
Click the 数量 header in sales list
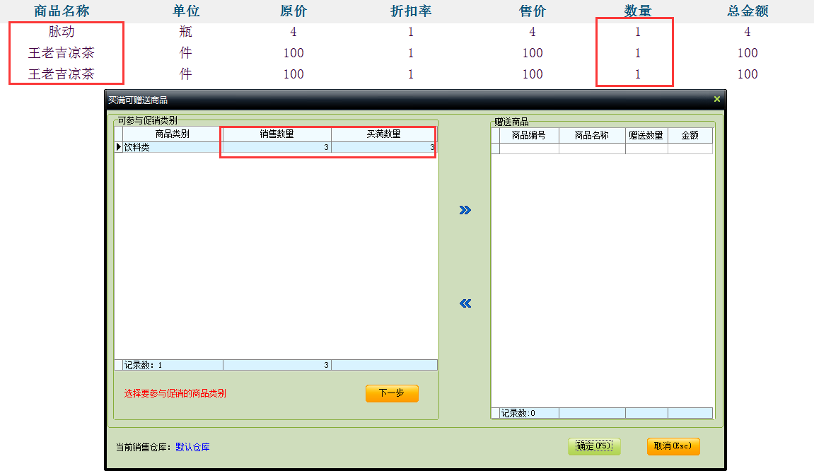point(637,11)
